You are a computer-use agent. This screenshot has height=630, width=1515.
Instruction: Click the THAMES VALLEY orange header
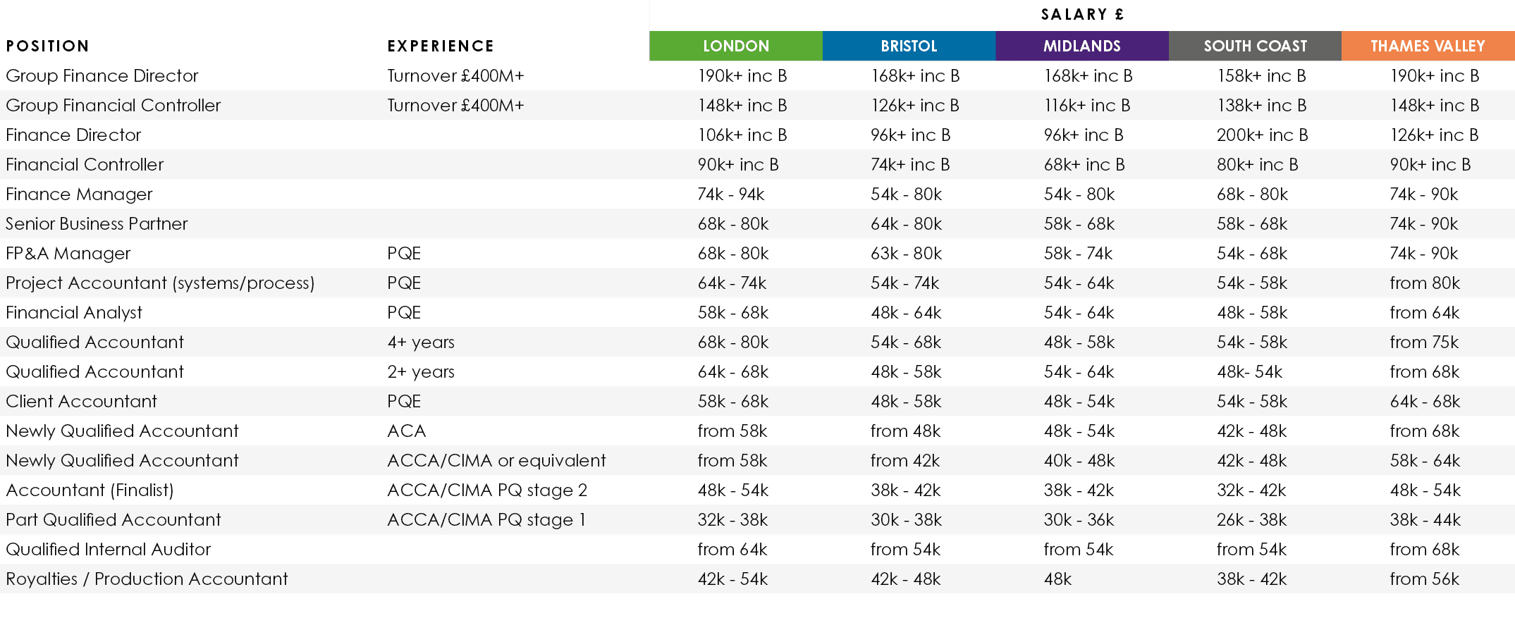point(1428,47)
